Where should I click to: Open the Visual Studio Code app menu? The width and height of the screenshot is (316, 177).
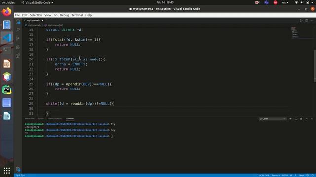pos(38,2)
